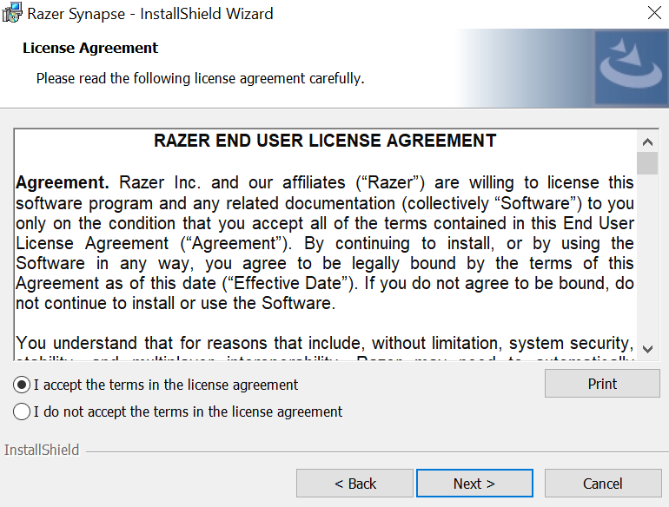Return to previous page with < Back
This screenshot has height=507, width=669.
pos(355,484)
